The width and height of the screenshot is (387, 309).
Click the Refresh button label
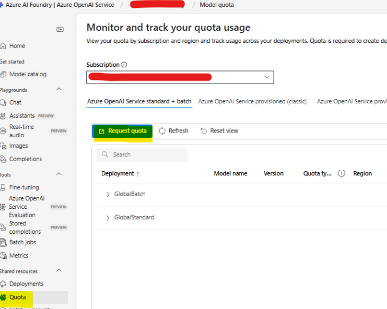[178, 131]
